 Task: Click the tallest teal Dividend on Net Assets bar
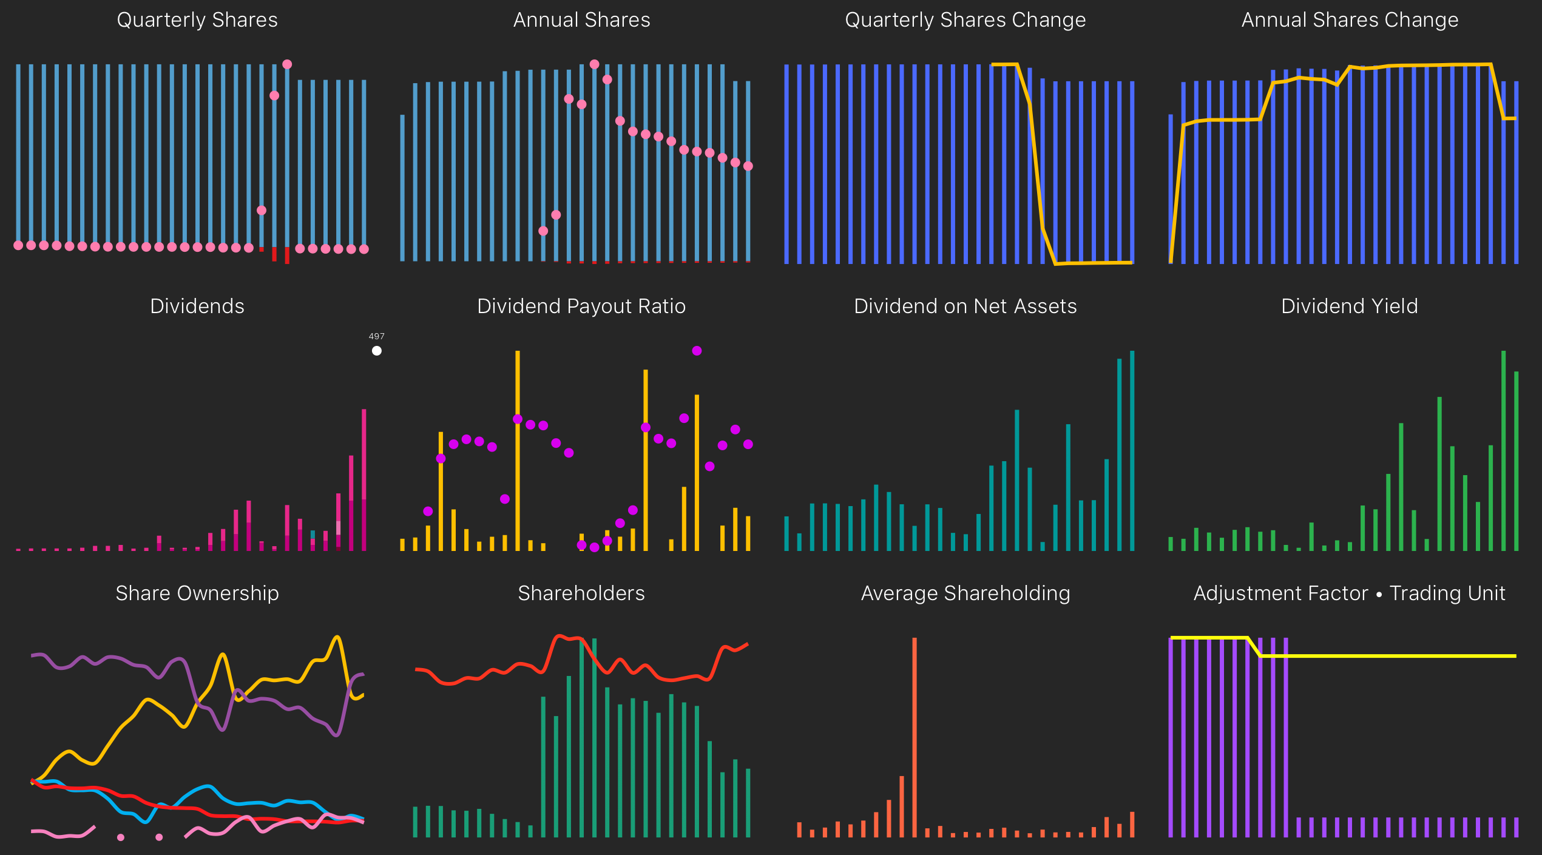click(x=1132, y=450)
